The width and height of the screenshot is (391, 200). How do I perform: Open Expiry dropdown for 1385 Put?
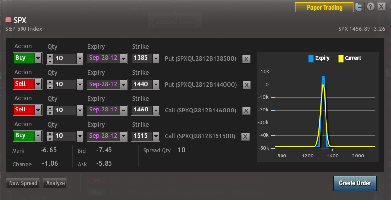pyautogui.click(x=124, y=59)
